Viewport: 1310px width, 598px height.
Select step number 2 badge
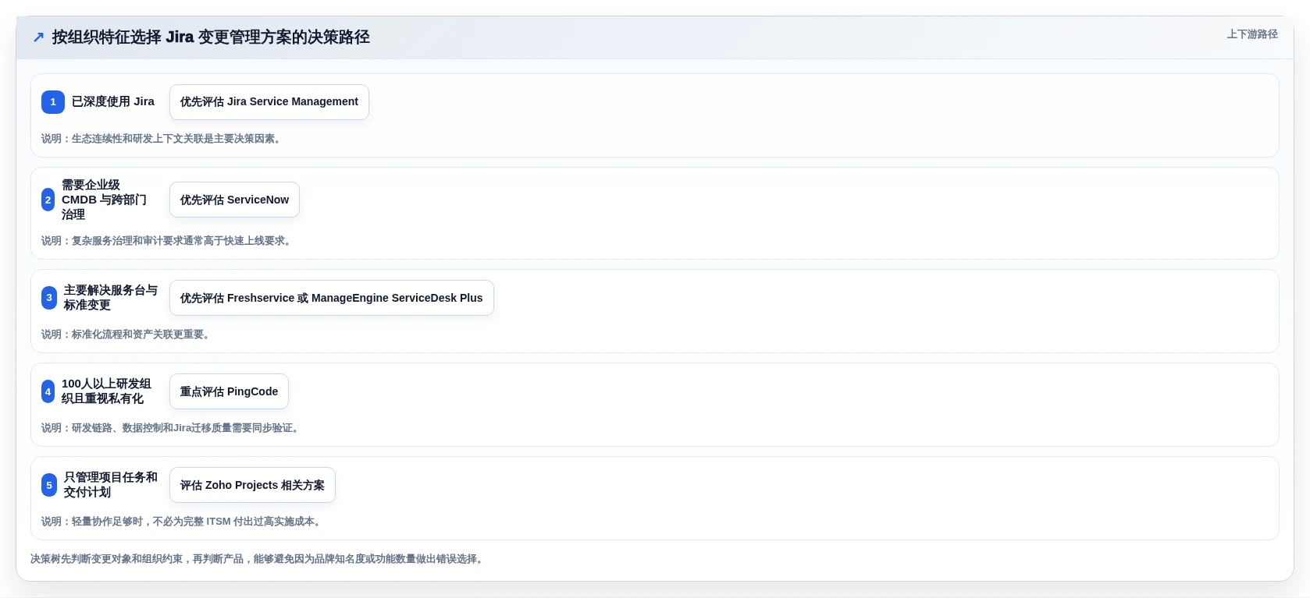pyautogui.click(x=48, y=200)
